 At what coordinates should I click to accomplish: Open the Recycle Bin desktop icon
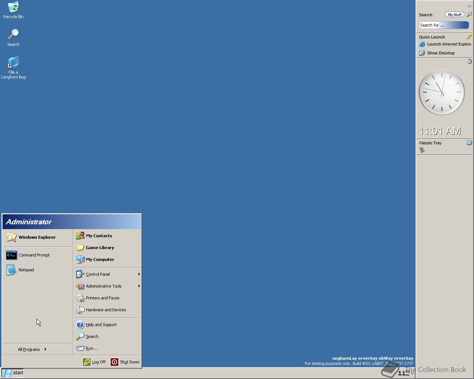point(13,10)
